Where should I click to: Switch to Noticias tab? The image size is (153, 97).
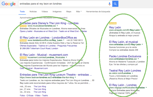pyautogui.click(x=33, y=12)
